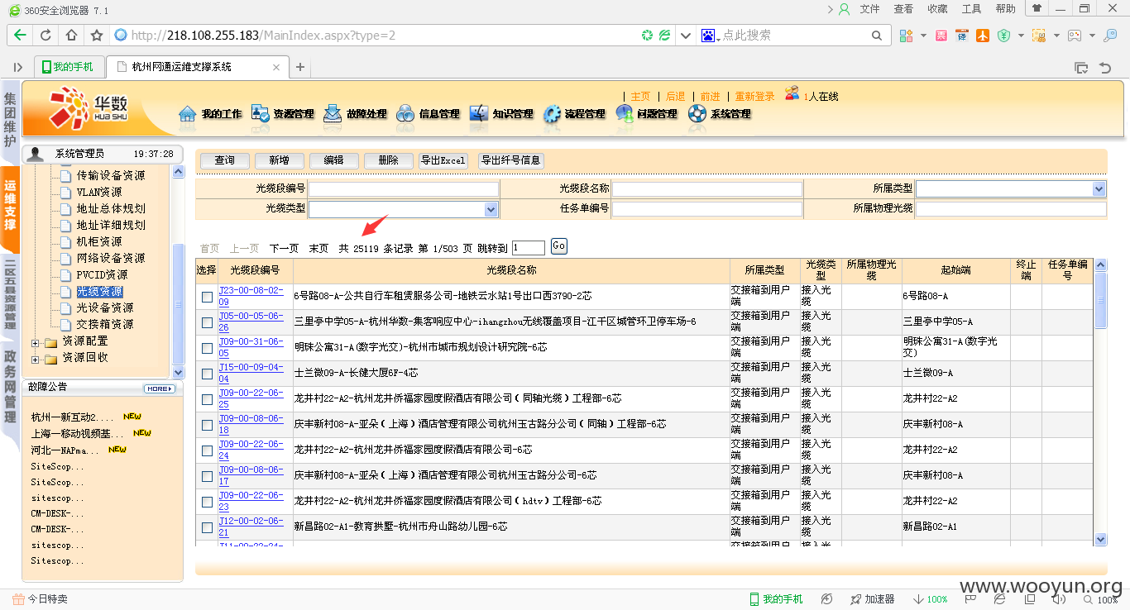Open a new browser tab with plus
Image resolution: width=1130 pixels, height=610 pixels.
coord(300,67)
